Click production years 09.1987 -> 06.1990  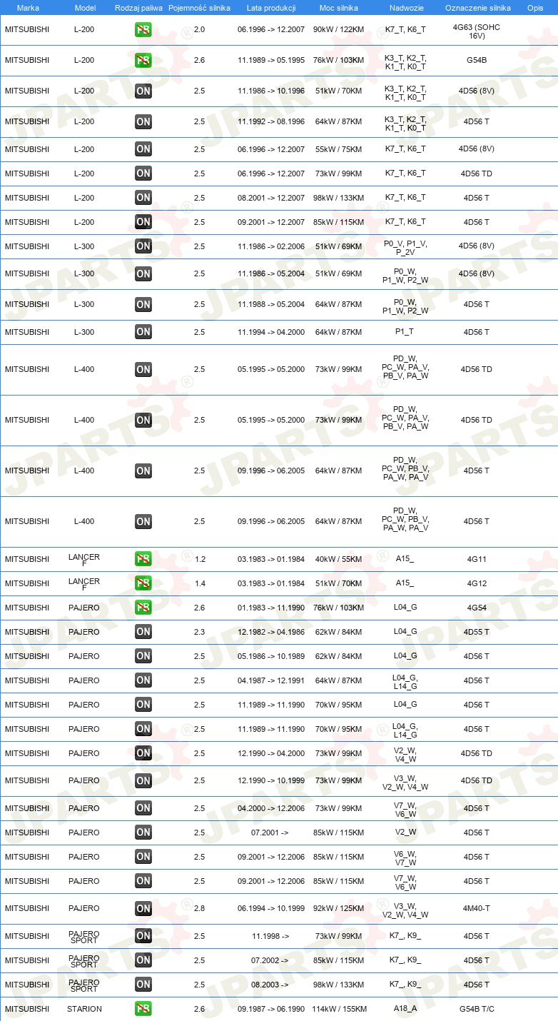click(271, 1009)
